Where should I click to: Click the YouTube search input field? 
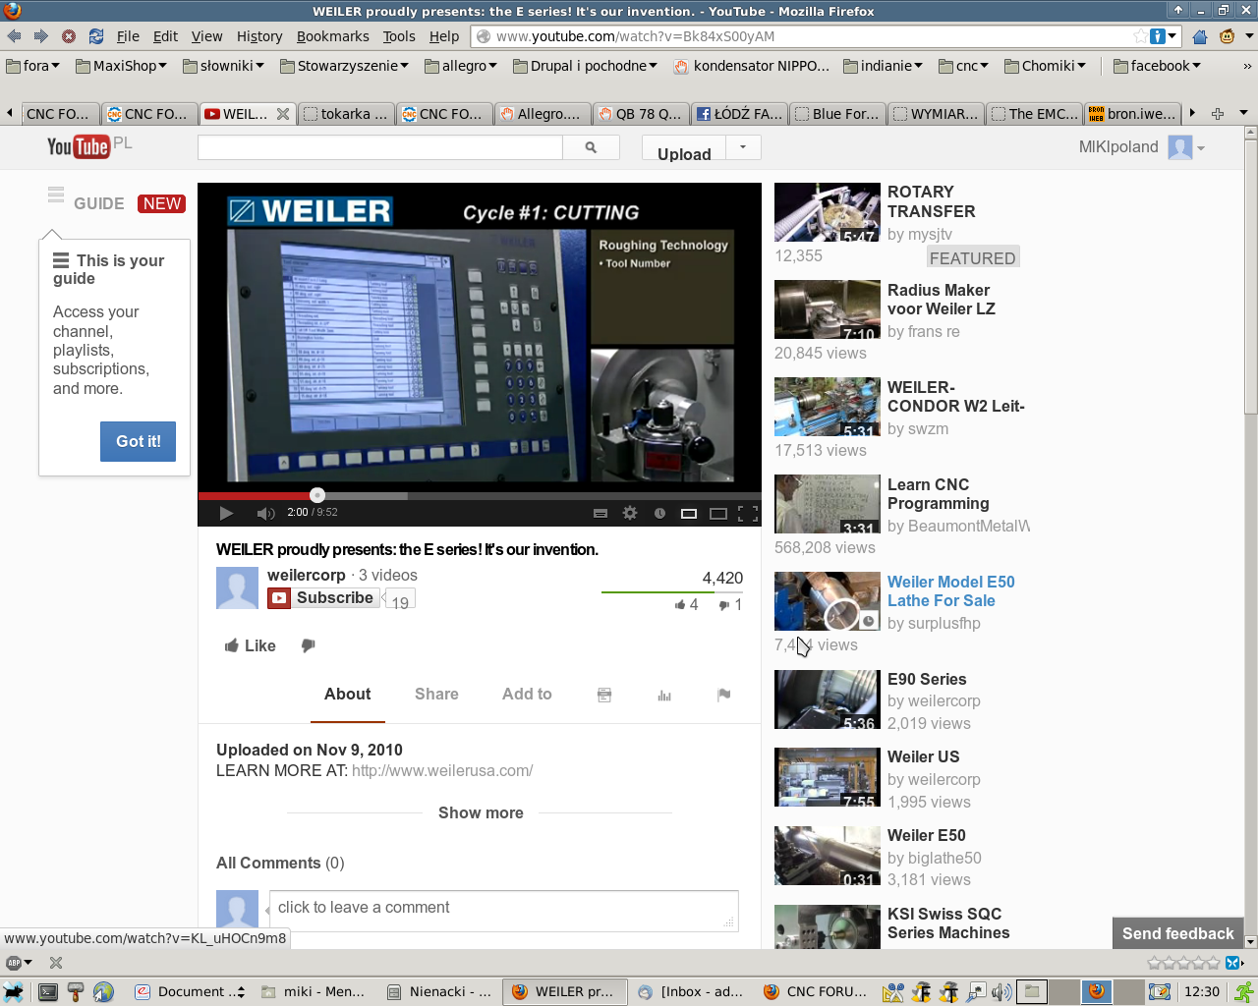point(380,147)
